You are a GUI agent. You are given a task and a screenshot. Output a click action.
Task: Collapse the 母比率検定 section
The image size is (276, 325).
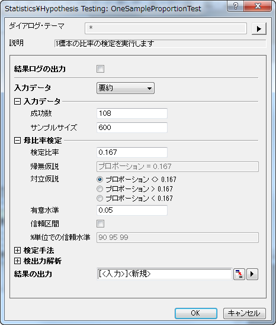pos(17,141)
